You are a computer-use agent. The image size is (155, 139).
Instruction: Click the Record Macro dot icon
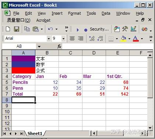(x=86, y=30)
